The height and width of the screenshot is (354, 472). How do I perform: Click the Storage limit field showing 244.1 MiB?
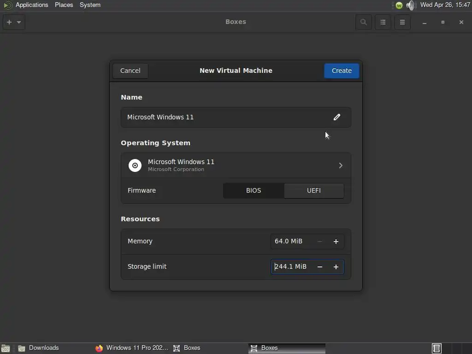point(291,267)
